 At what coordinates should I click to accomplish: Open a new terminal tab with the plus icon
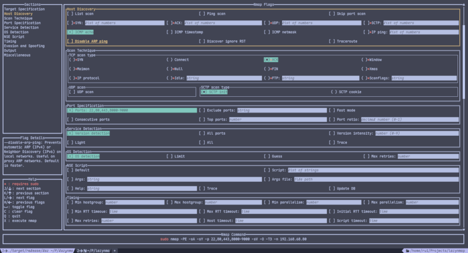point(115,251)
